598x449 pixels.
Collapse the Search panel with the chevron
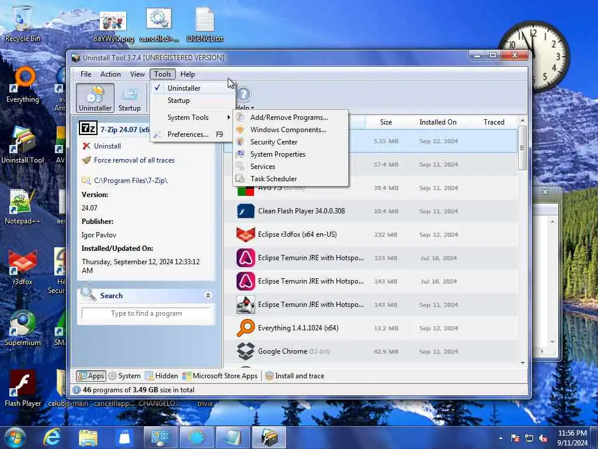click(x=208, y=295)
